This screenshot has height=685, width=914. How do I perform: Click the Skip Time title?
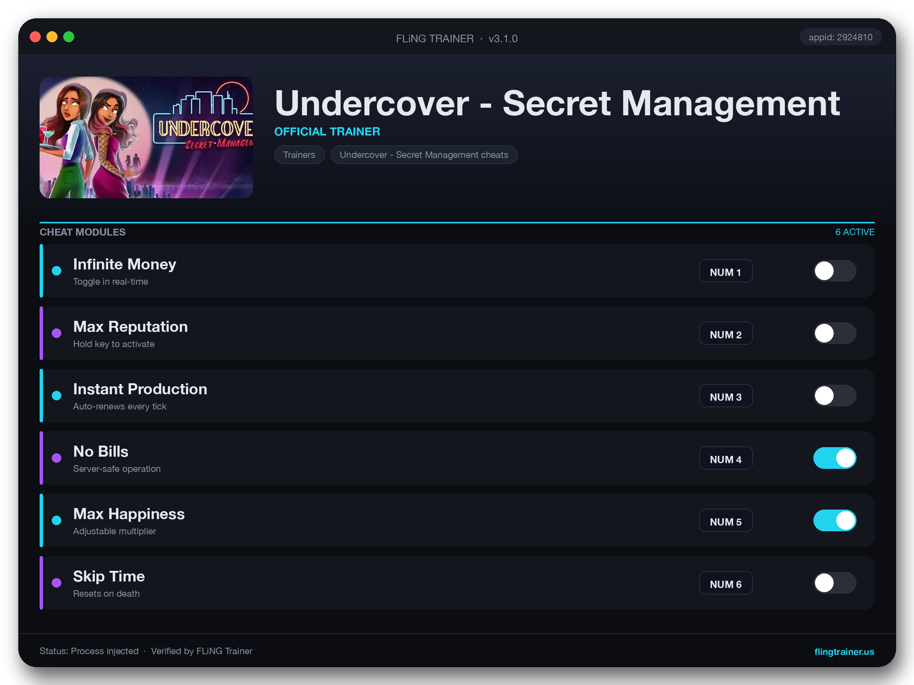(109, 576)
